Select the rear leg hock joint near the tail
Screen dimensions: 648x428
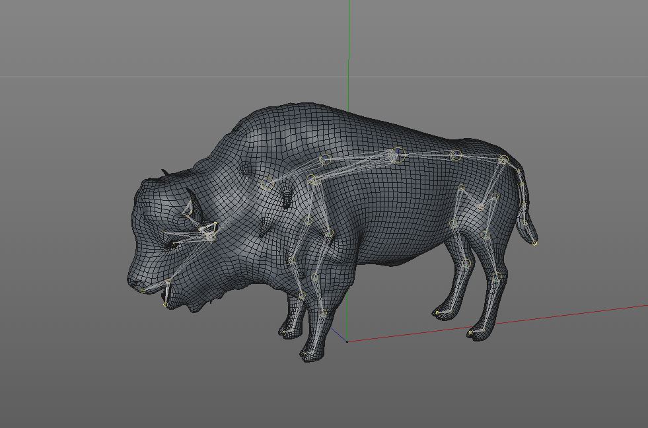pyautogui.click(x=497, y=276)
